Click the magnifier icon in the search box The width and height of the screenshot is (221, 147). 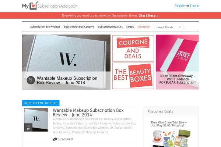[x=180, y=27]
